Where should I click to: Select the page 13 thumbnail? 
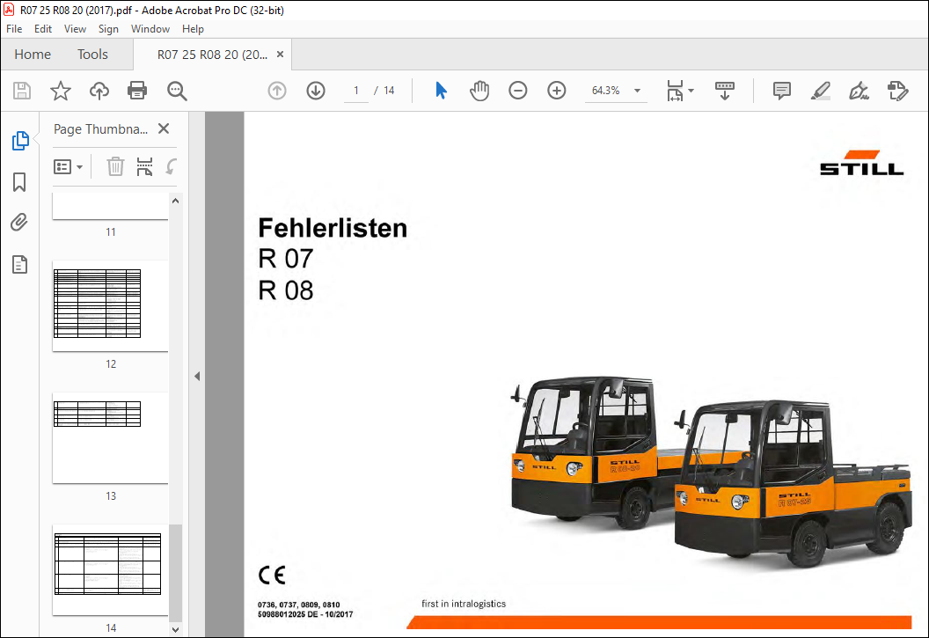[110, 437]
